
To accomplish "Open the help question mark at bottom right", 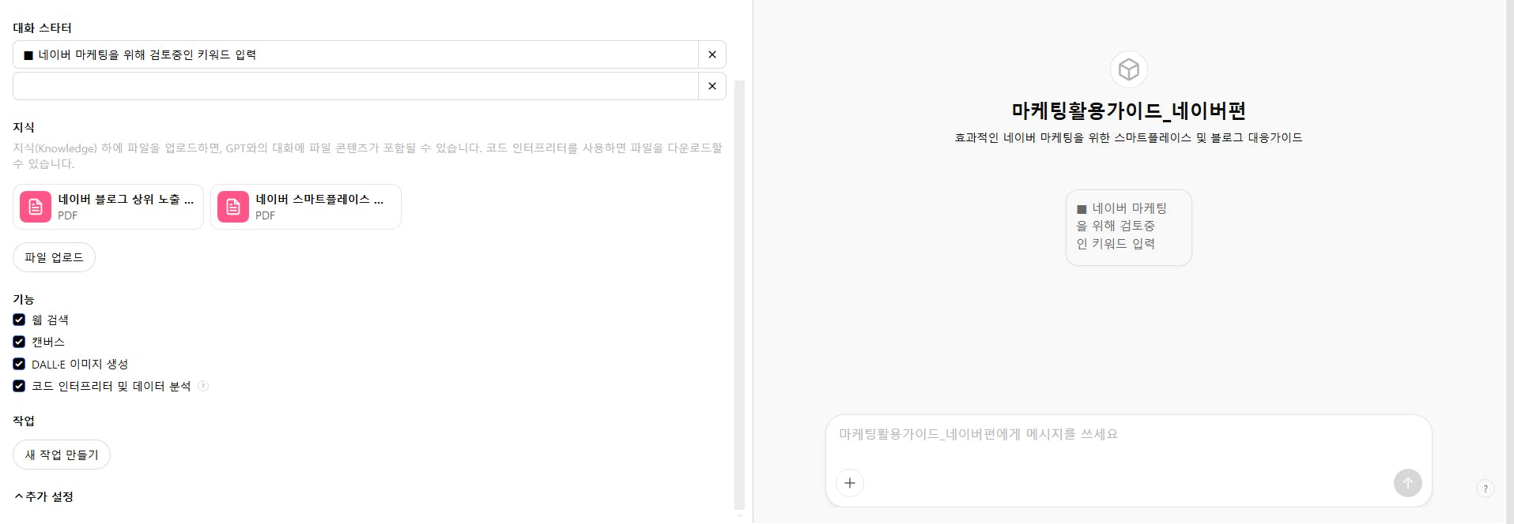I will [1486, 488].
